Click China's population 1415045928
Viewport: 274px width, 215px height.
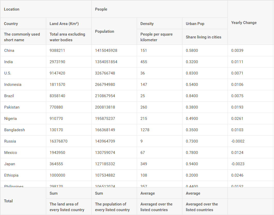pos(114,51)
